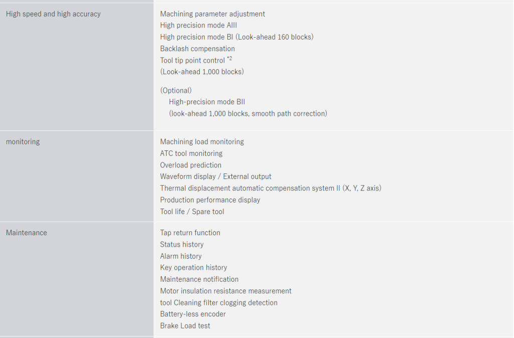Click "Overload prediction" text

191,165
